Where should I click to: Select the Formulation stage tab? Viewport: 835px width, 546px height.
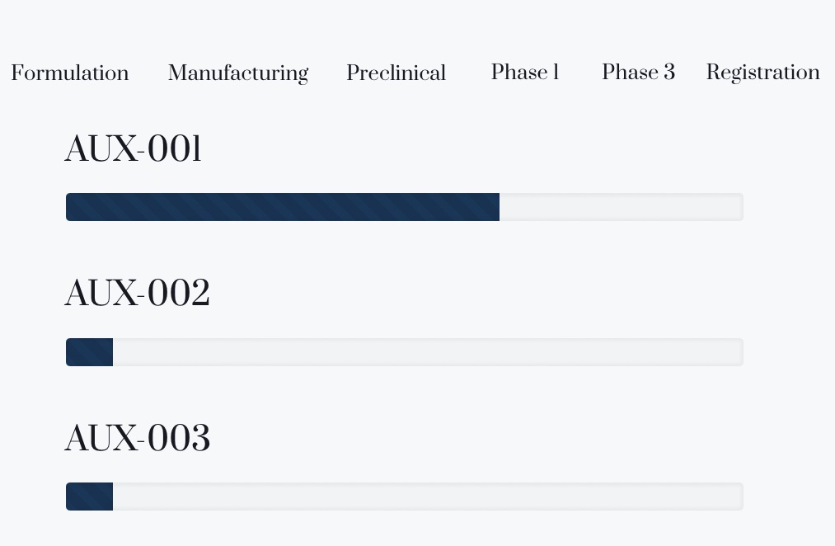70,73
